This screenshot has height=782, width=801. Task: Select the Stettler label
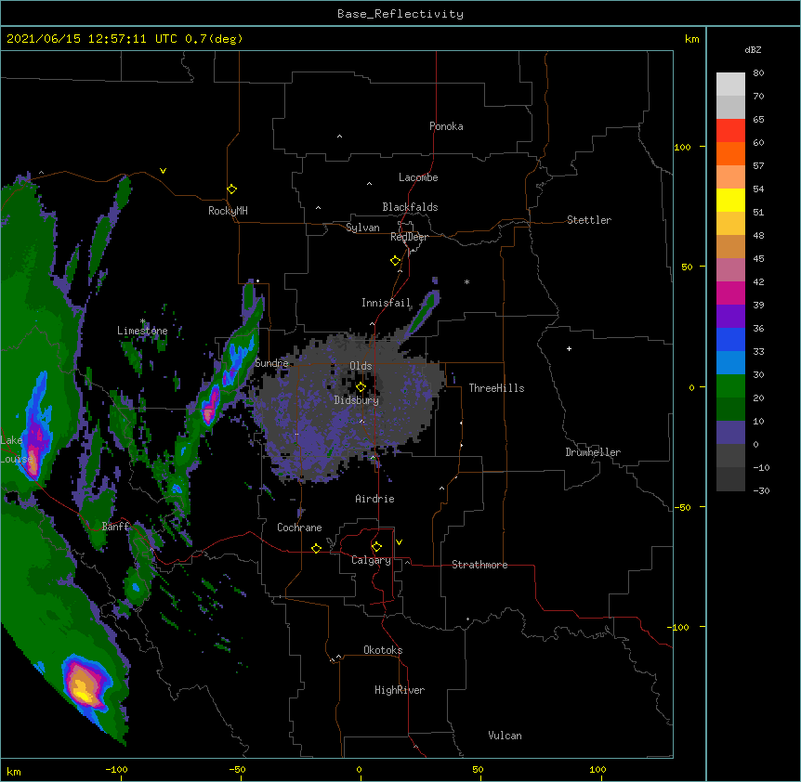tap(589, 220)
